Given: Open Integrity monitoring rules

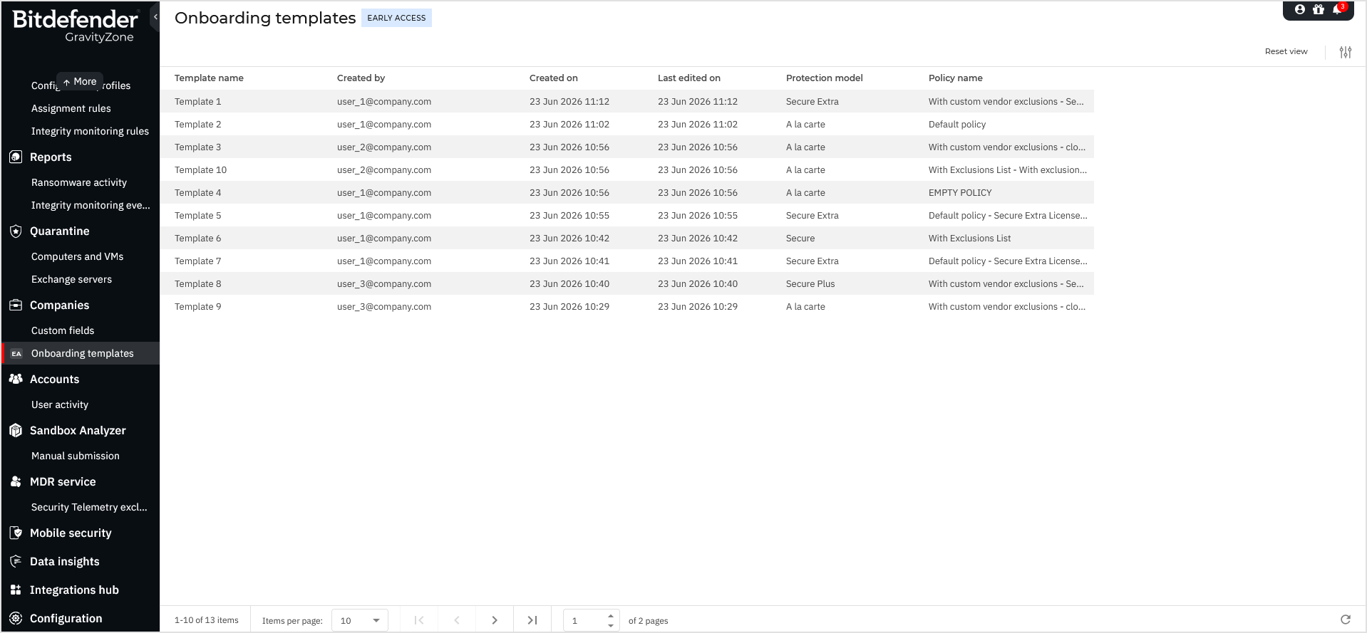Looking at the screenshot, I should (90, 131).
